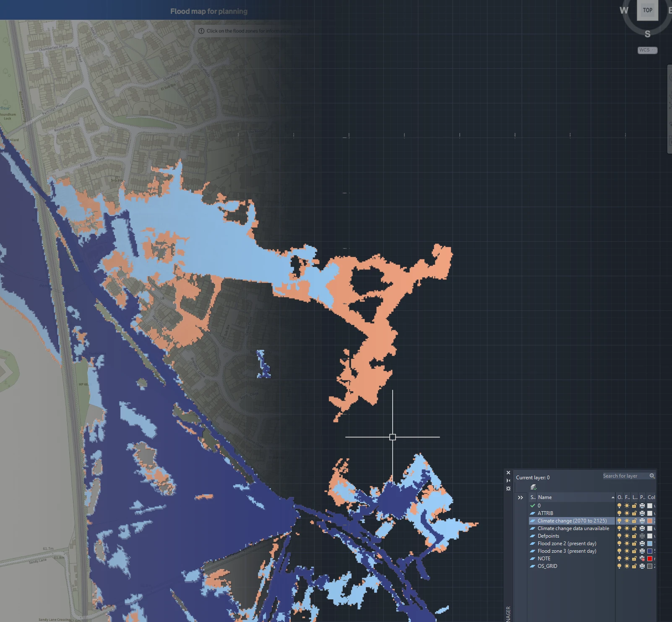672x622 pixels.
Task: Freeze the Flood zone 2 layer
Action: [627, 544]
